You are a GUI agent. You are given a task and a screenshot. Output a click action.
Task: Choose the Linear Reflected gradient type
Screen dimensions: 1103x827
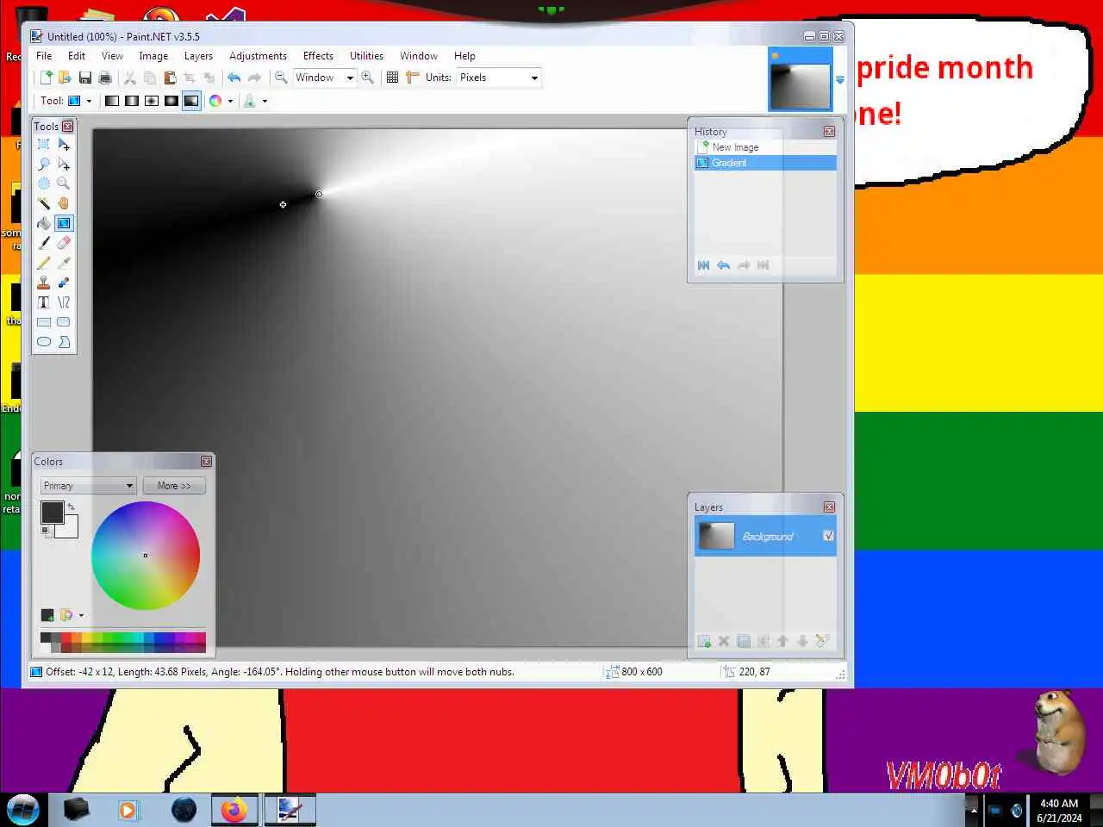point(132,101)
